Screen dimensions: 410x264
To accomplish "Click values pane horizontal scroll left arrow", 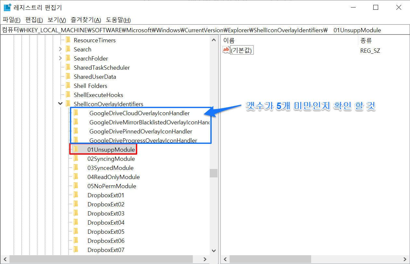I will click(x=225, y=259).
